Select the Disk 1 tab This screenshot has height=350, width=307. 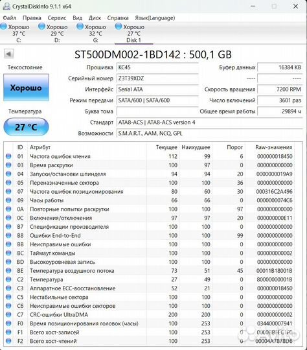pyautogui.click(x=133, y=33)
